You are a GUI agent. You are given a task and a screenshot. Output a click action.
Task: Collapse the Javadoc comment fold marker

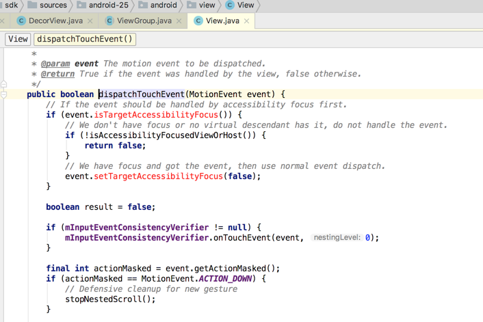(3, 83)
